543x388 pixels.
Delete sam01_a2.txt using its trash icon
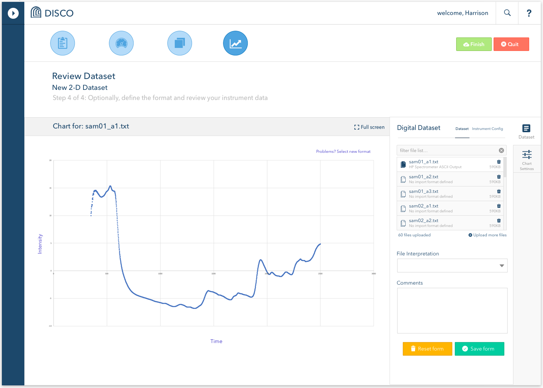point(498,176)
